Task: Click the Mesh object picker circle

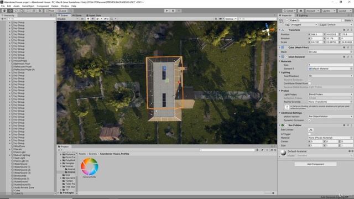Action: tap(351, 51)
